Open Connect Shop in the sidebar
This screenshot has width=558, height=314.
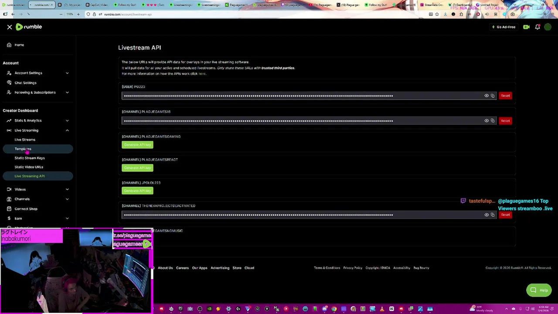click(26, 209)
